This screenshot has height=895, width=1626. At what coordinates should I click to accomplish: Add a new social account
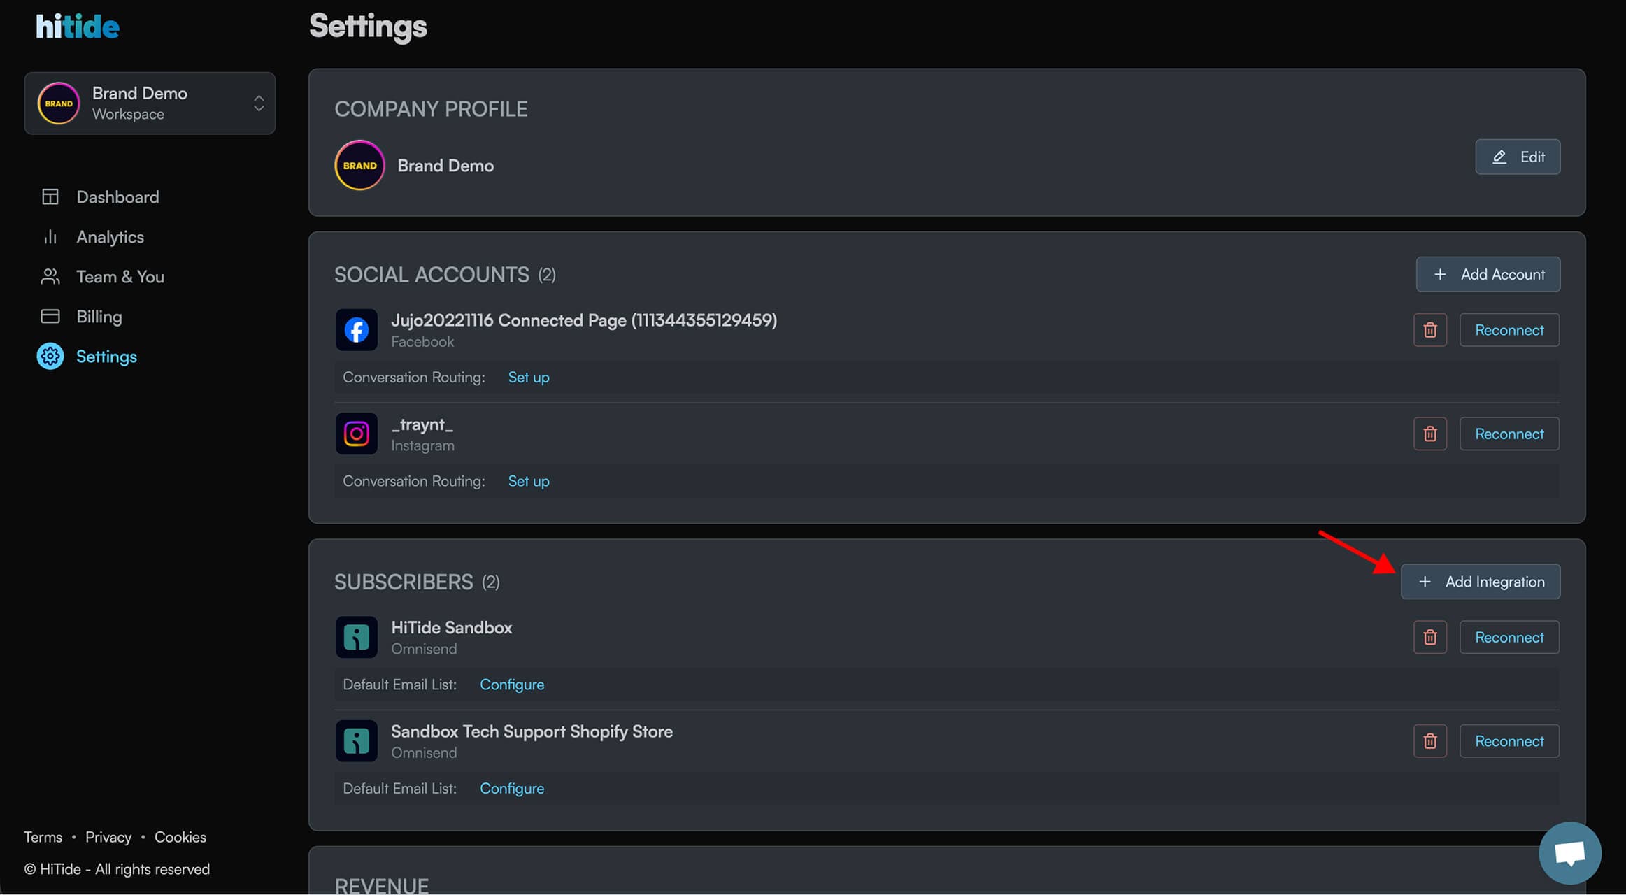pyautogui.click(x=1488, y=275)
